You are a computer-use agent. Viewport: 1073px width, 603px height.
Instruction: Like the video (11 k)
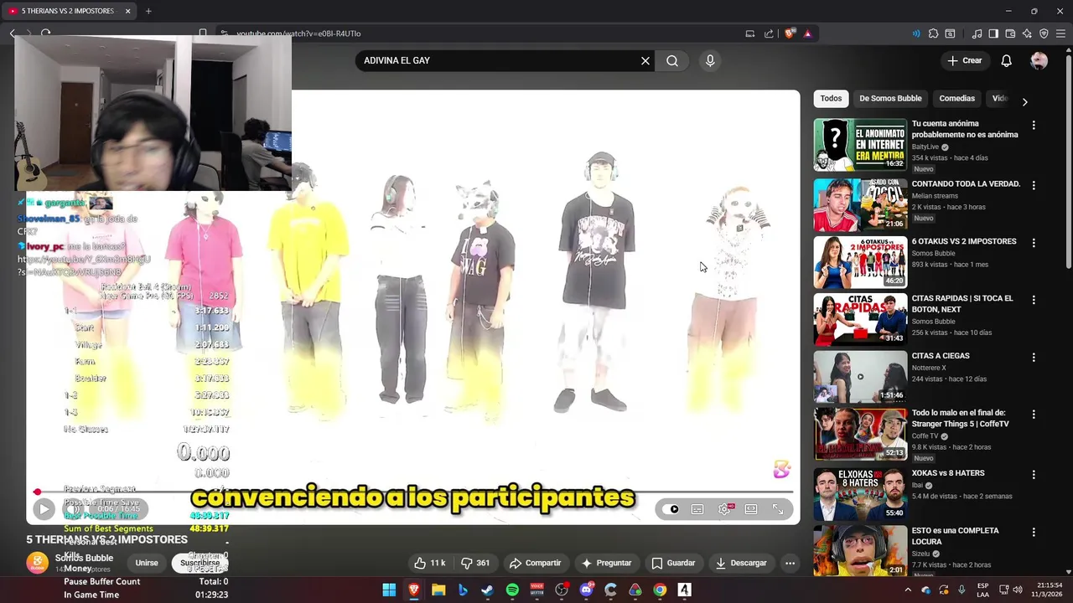point(429,563)
